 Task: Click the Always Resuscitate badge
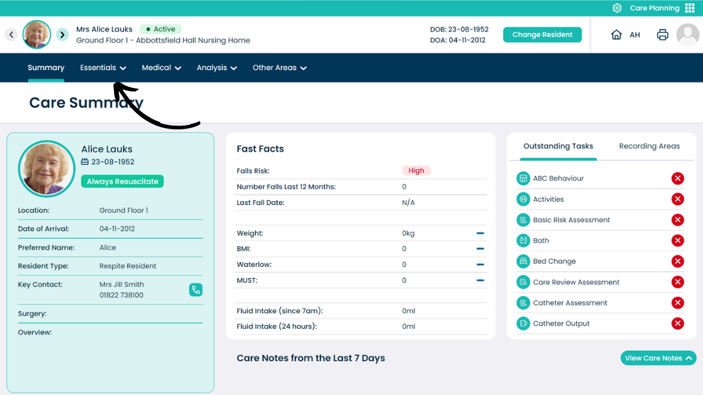(123, 182)
